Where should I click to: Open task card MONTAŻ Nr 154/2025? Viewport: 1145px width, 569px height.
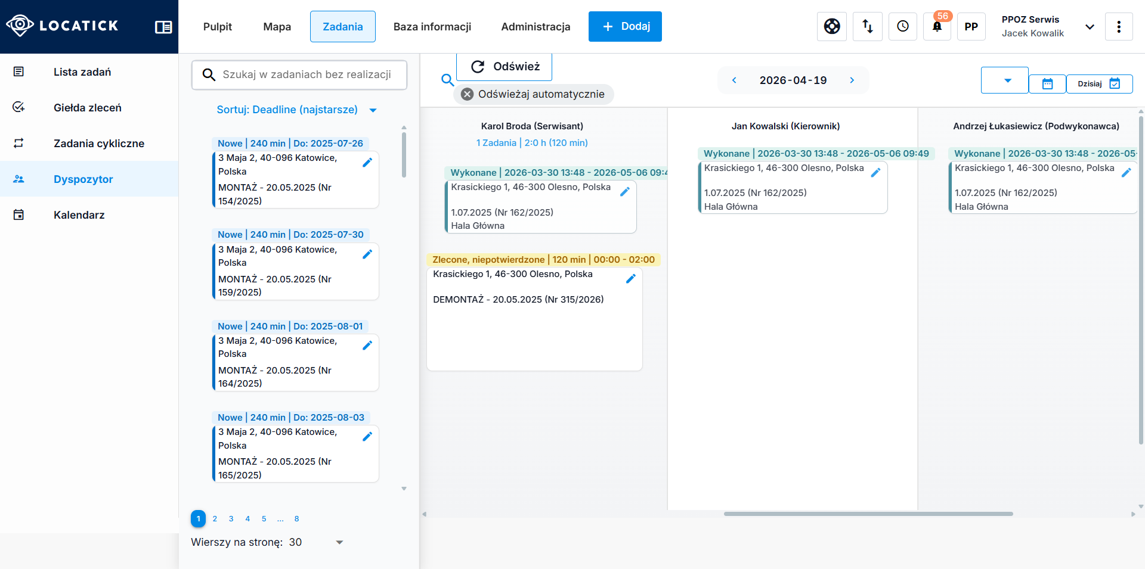(x=296, y=179)
